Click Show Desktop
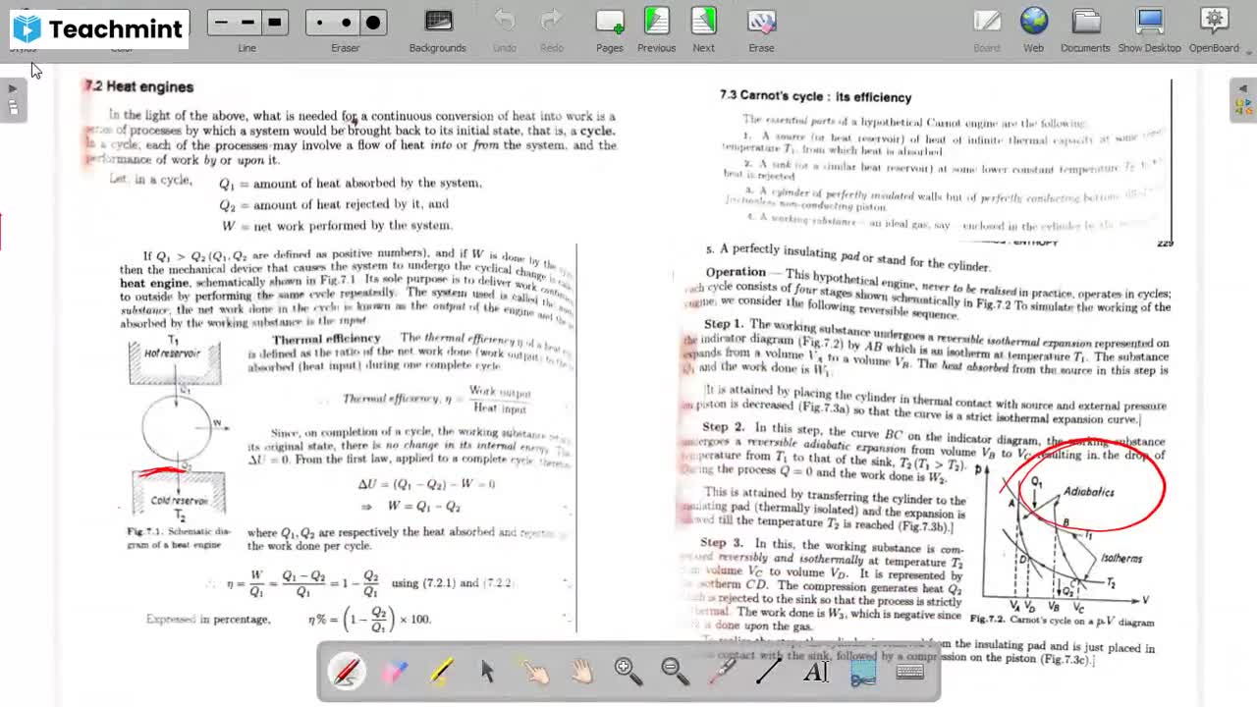1257x707 pixels. pos(1149,30)
